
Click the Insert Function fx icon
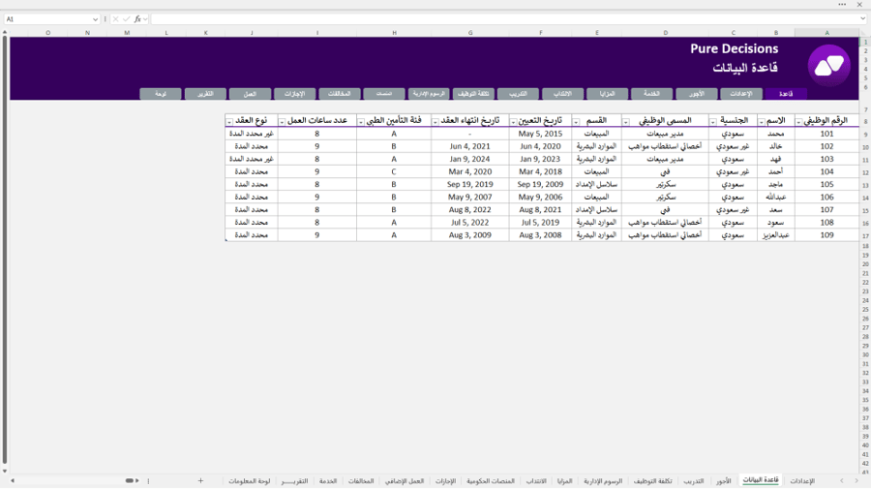coord(137,19)
